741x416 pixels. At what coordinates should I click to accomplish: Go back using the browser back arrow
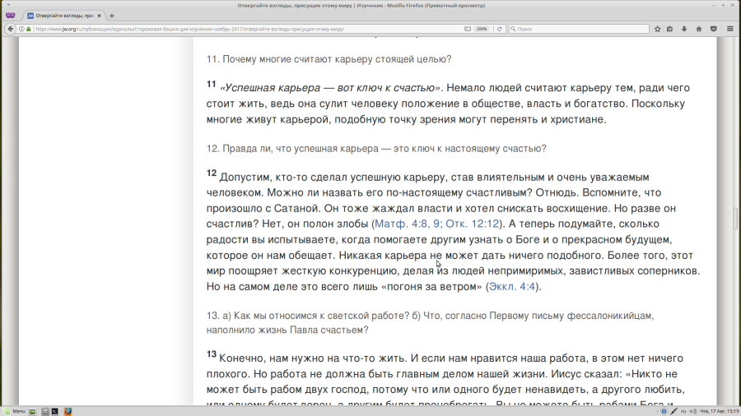11,29
